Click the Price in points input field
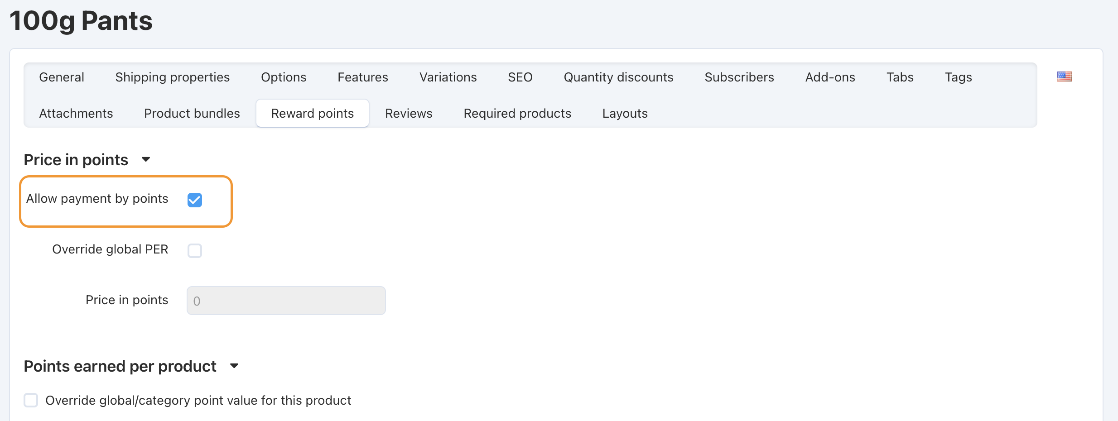Image resolution: width=1118 pixels, height=421 pixels. point(286,301)
